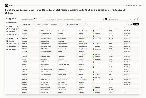Click the 2017 Hyundai Elantra vehicle cell
146x98 pixels.
[x=46, y=31]
